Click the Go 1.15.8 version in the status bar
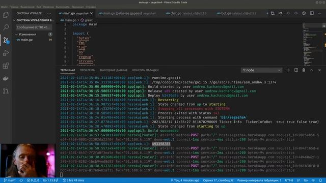This screenshot has width=326, height=183. (x=50, y=180)
